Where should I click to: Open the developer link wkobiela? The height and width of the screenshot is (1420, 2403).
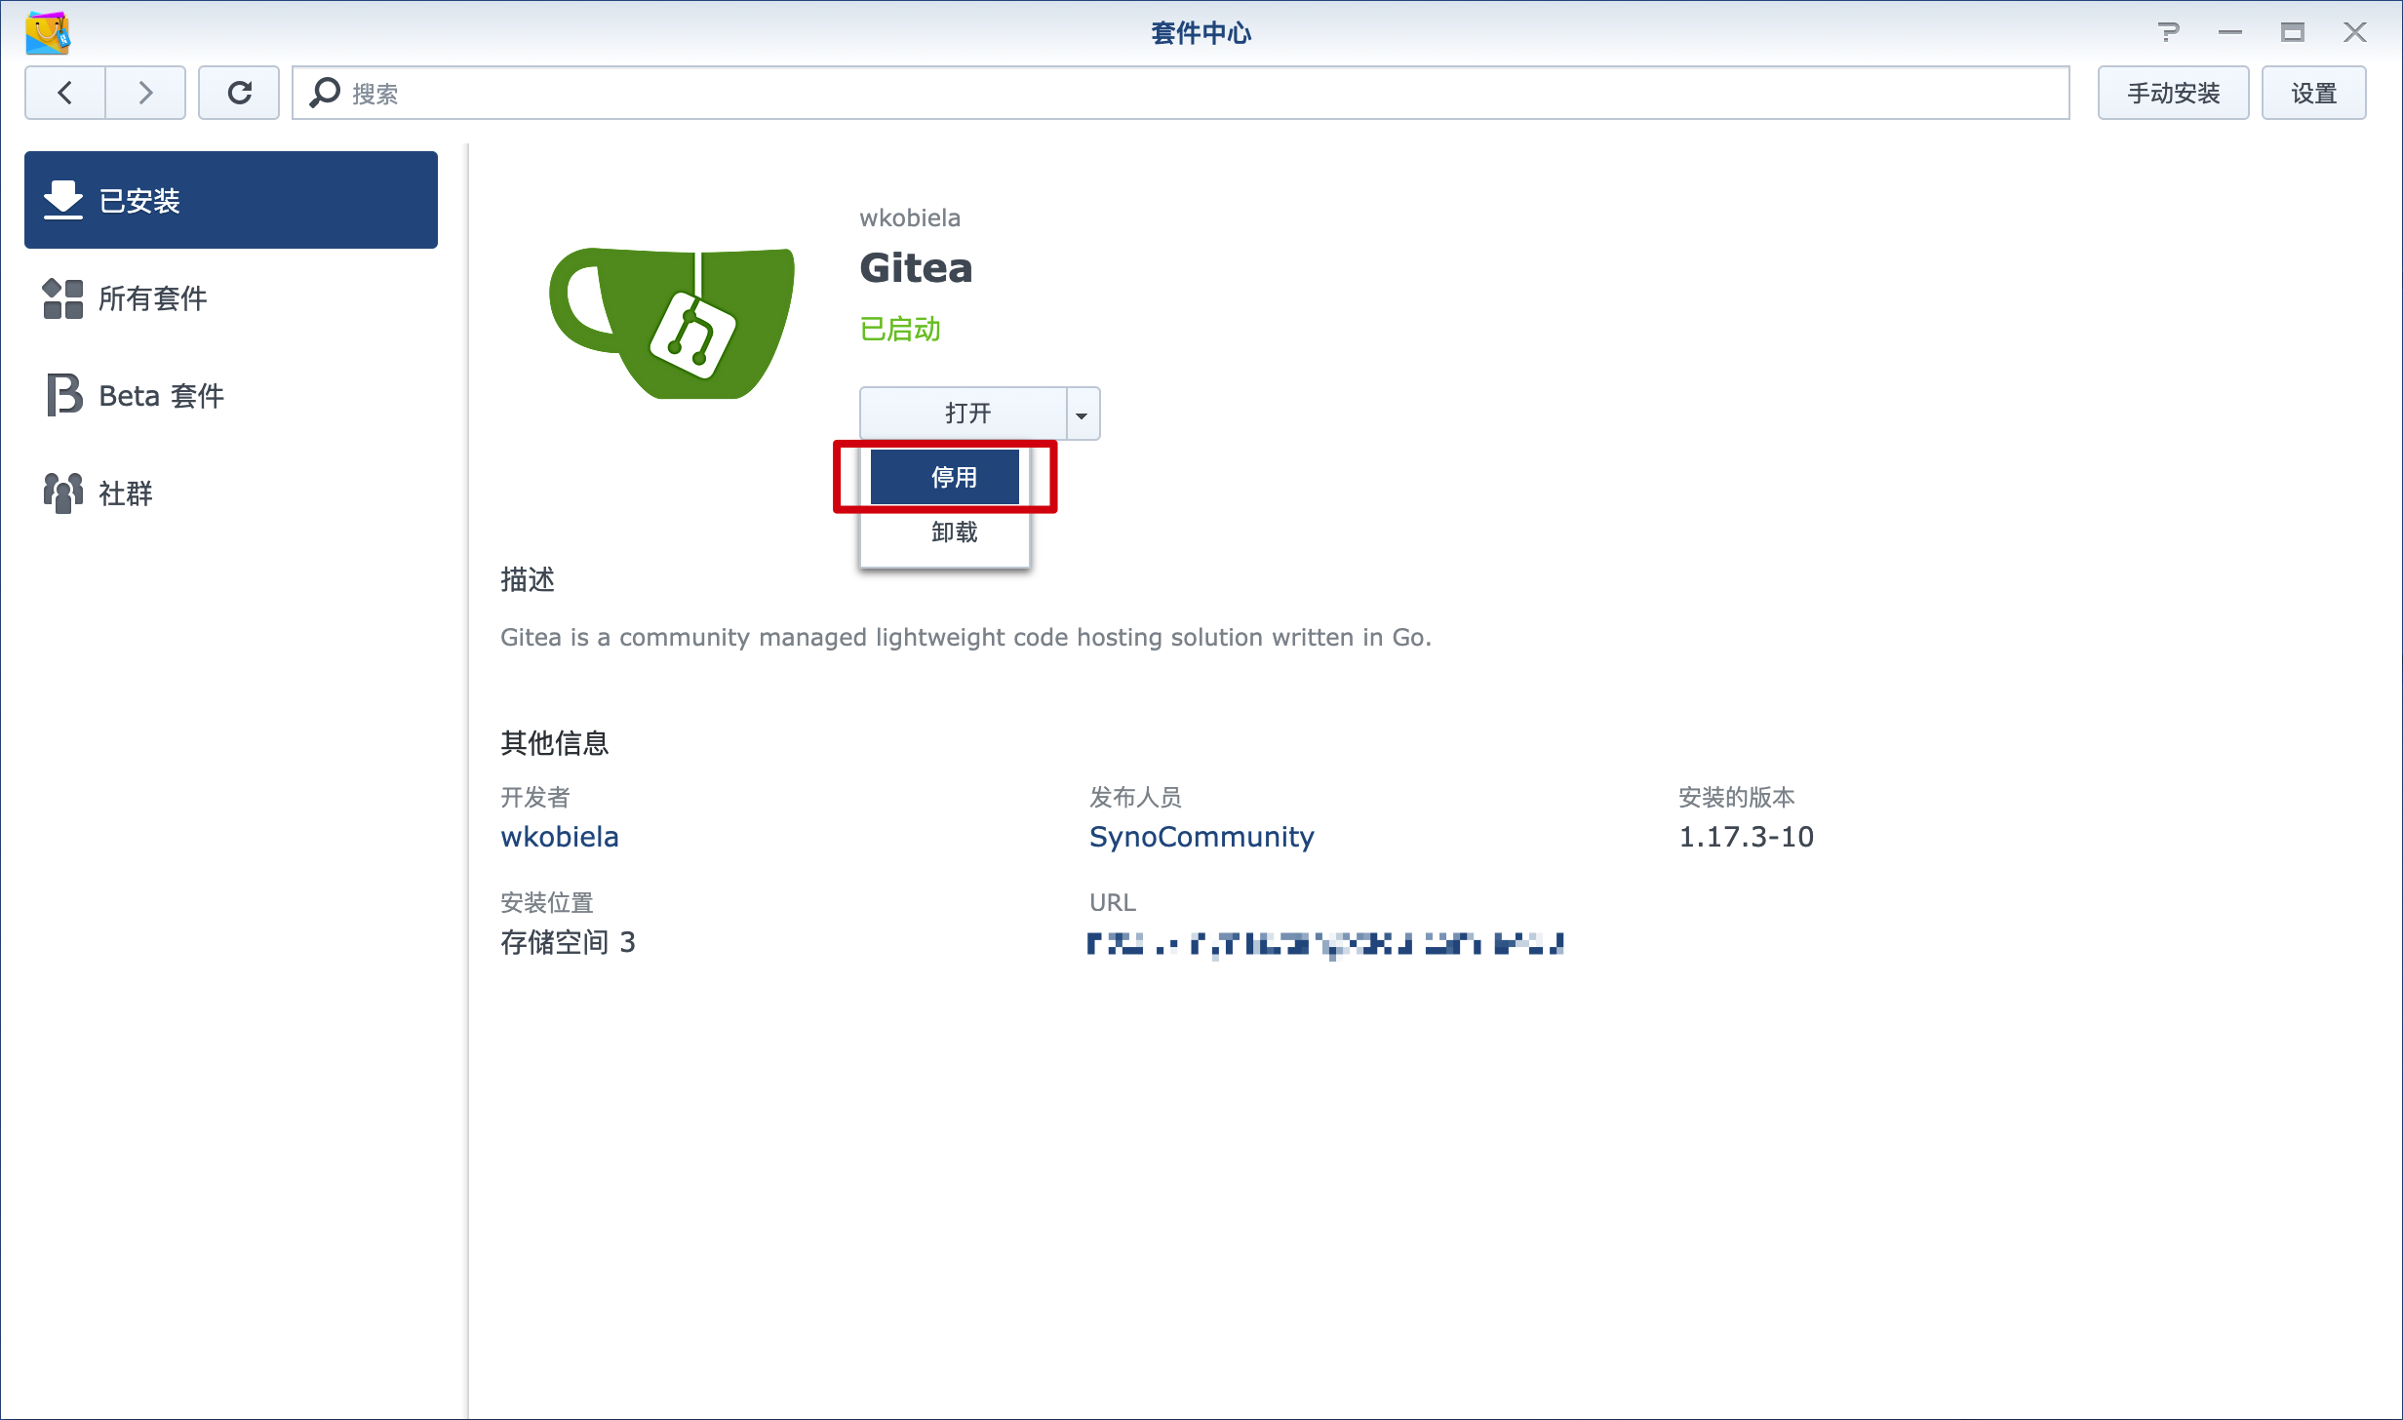(x=560, y=837)
